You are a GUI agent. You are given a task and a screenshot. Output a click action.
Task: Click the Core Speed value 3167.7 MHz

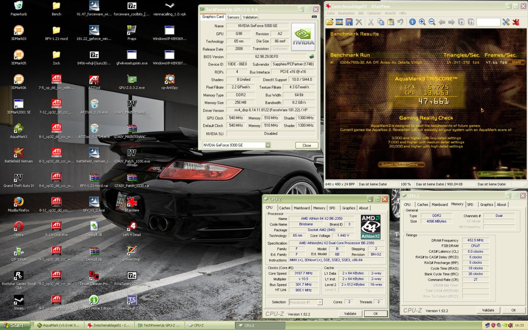click(304, 273)
